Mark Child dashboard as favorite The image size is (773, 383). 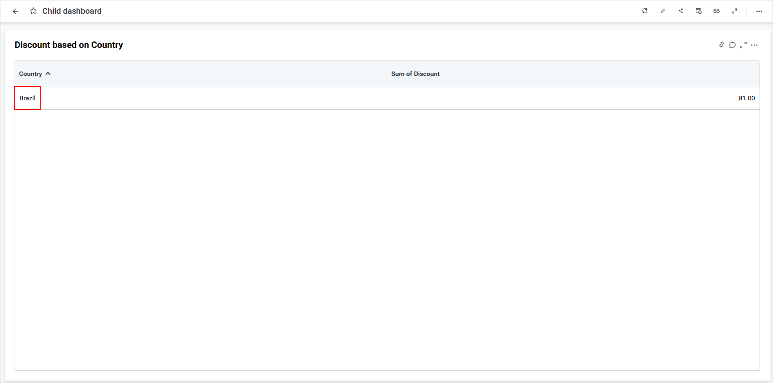tap(33, 11)
